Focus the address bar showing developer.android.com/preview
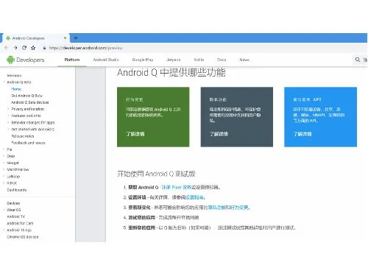This screenshot has height=276, width=368. pyautogui.click(x=86, y=48)
